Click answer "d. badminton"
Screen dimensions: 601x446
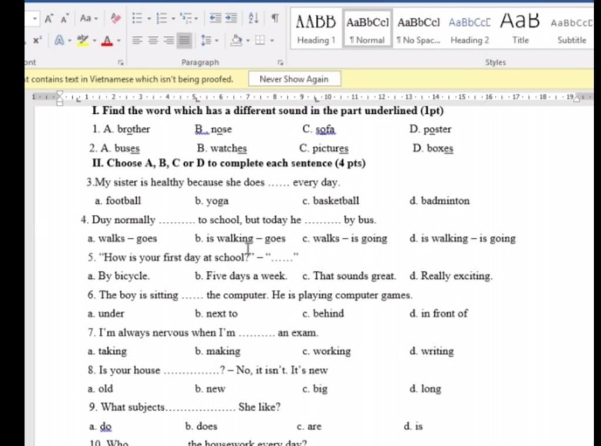[439, 201]
